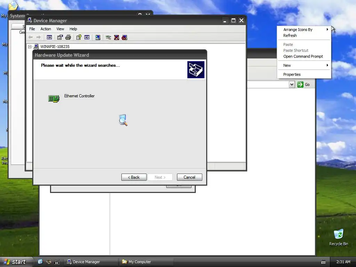This screenshot has height=267, width=356.
Task: Click the 2:31 AM clock in the tray
Action: pyautogui.click(x=343, y=262)
